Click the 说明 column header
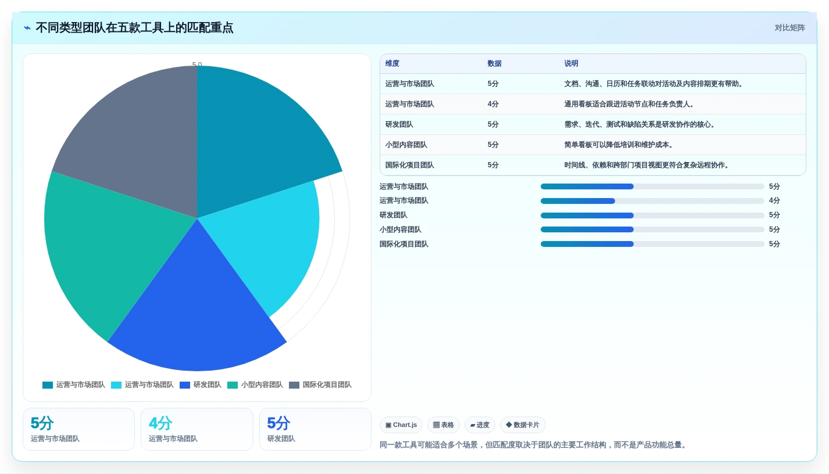Image resolution: width=829 pixels, height=474 pixels. click(571, 64)
